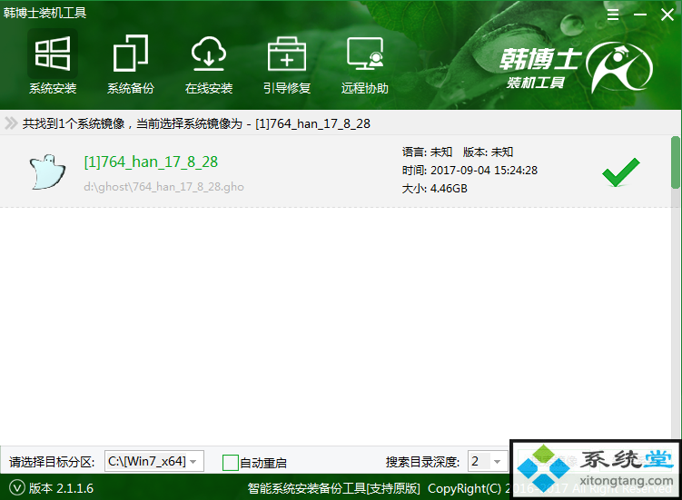Open the hamburger menu in title bar

coord(613,15)
